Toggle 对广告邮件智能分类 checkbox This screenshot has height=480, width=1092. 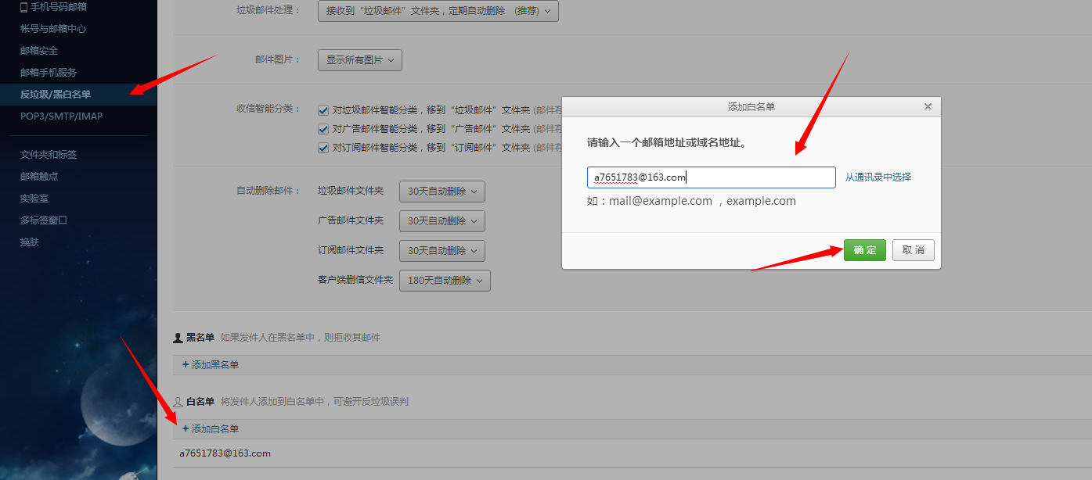(323, 129)
